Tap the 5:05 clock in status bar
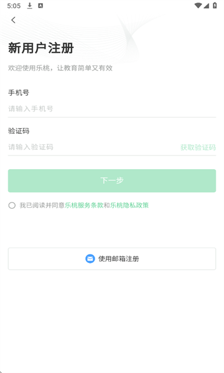Viewport: 224px width, 373px height. (x=14, y=6)
